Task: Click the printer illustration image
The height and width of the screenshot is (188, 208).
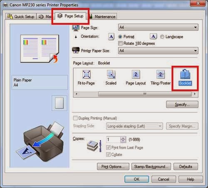Action: 40,142
